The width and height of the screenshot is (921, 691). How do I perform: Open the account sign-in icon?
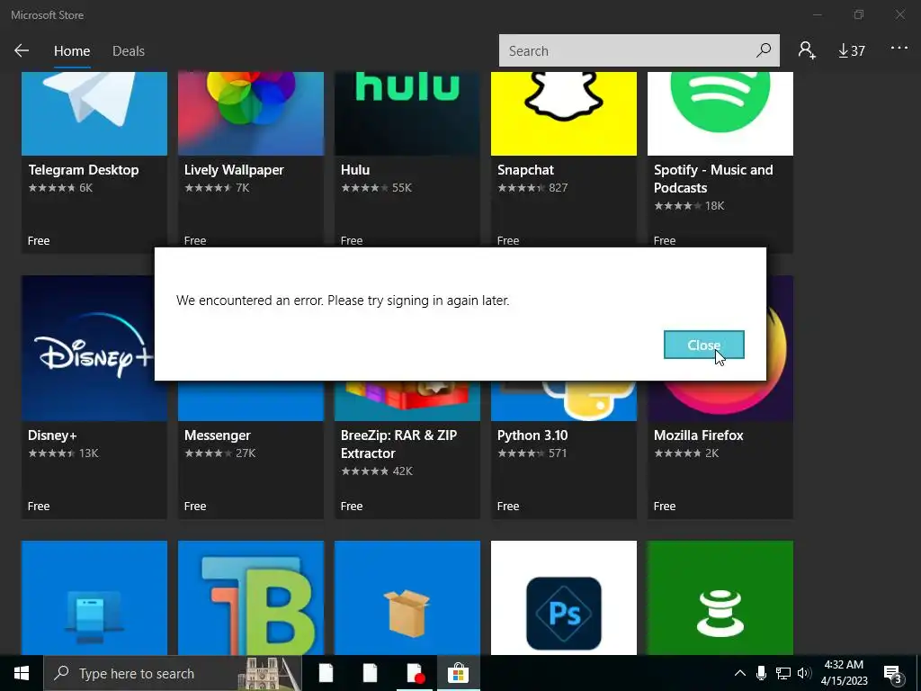pyautogui.click(x=807, y=50)
